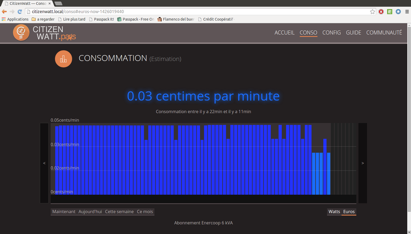Click the 0.02cents/min axis label
Image resolution: width=411 pixels, height=234 pixels.
coord(65,168)
